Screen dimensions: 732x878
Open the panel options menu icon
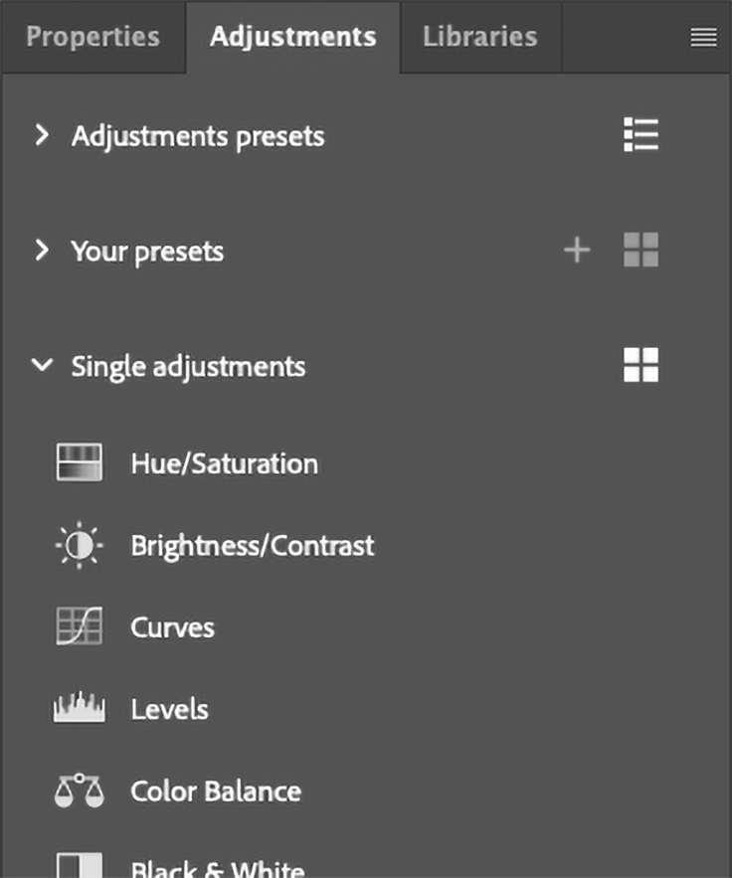[x=703, y=38]
